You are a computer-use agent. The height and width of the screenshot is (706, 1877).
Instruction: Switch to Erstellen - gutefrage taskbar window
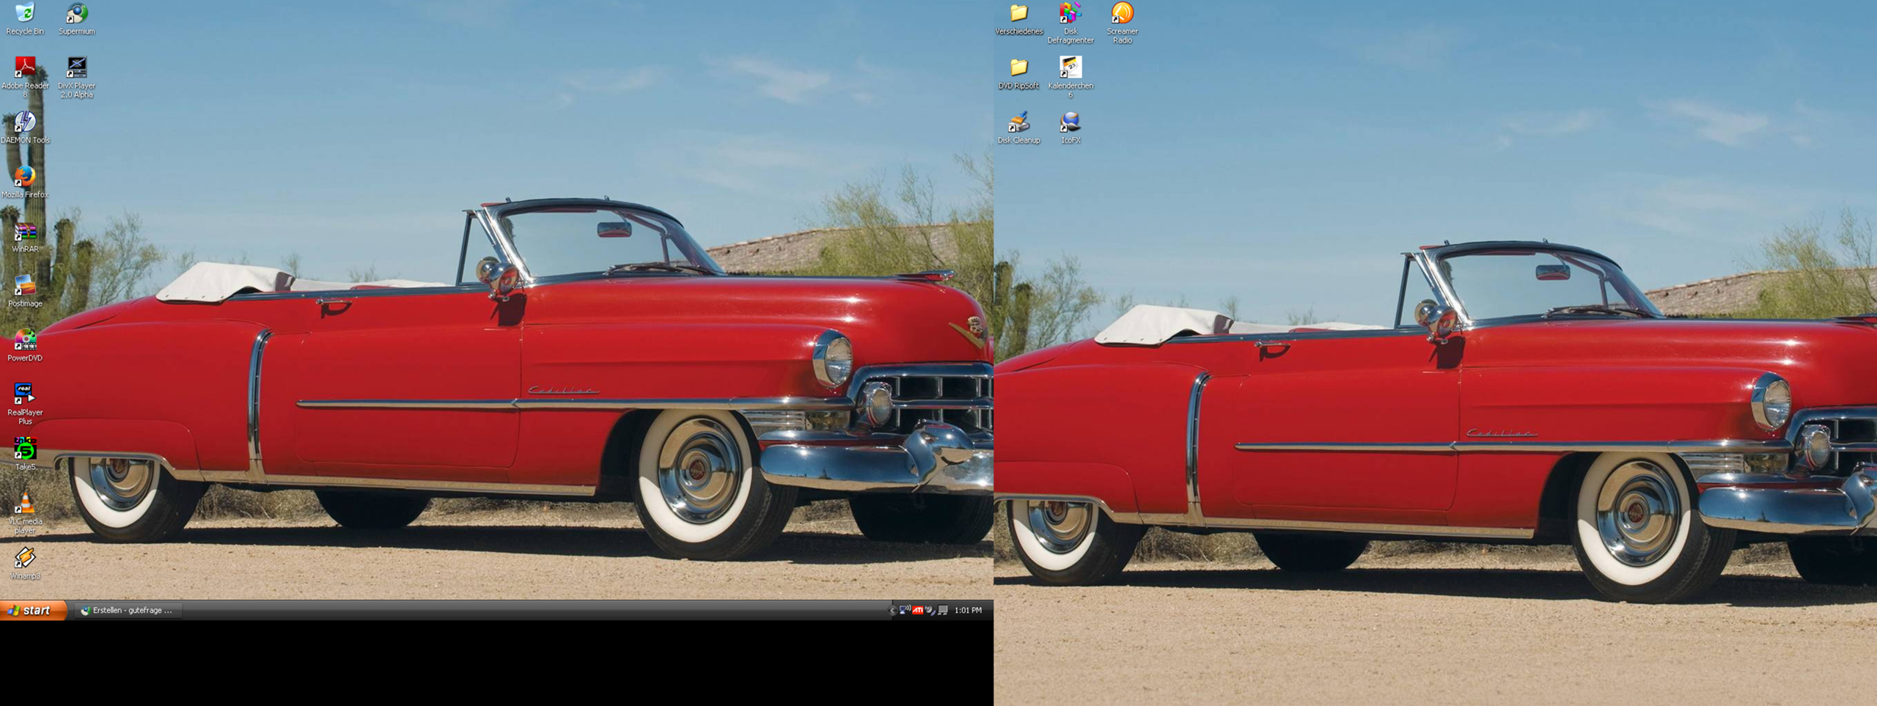click(128, 610)
